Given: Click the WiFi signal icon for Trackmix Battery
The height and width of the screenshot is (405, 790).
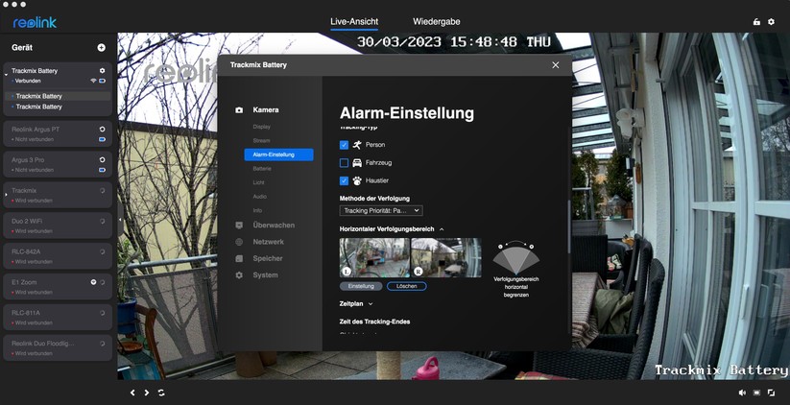Looking at the screenshot, I should pos(93,81).
